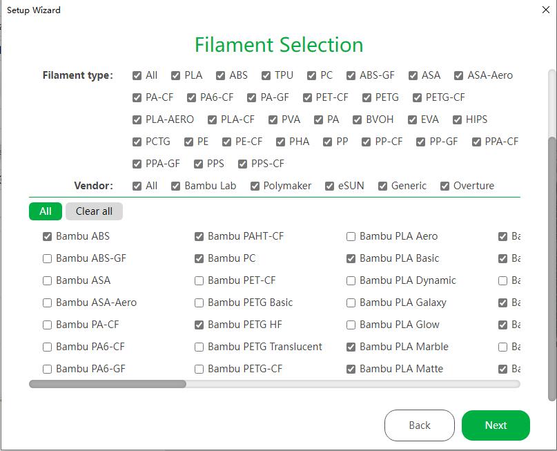Toggle the TPU filament type
This screenshot has height=451, width=557.
tap(266, 76)
